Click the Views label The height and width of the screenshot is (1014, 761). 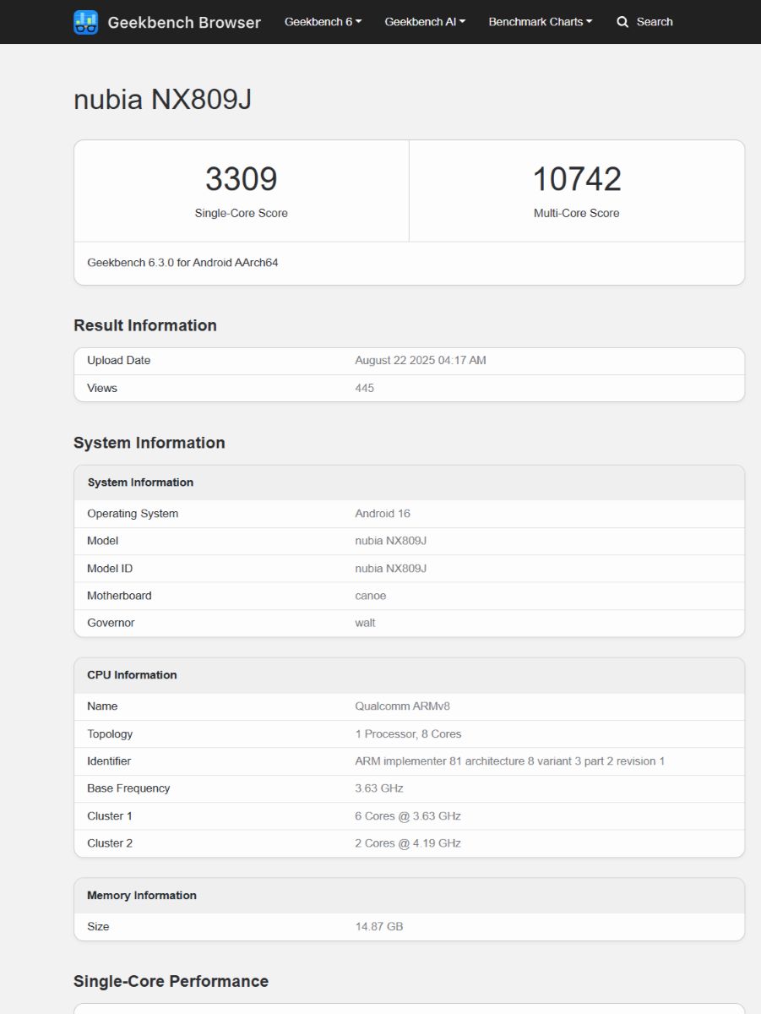pos(102,389)
